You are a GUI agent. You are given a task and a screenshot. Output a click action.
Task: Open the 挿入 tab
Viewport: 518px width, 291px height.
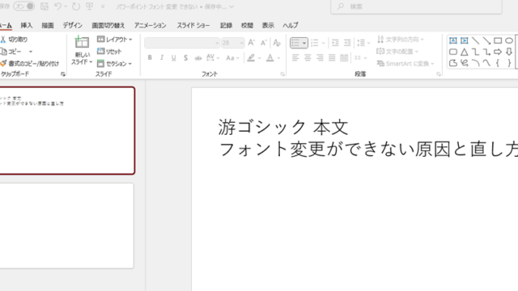tap(27, 25)
